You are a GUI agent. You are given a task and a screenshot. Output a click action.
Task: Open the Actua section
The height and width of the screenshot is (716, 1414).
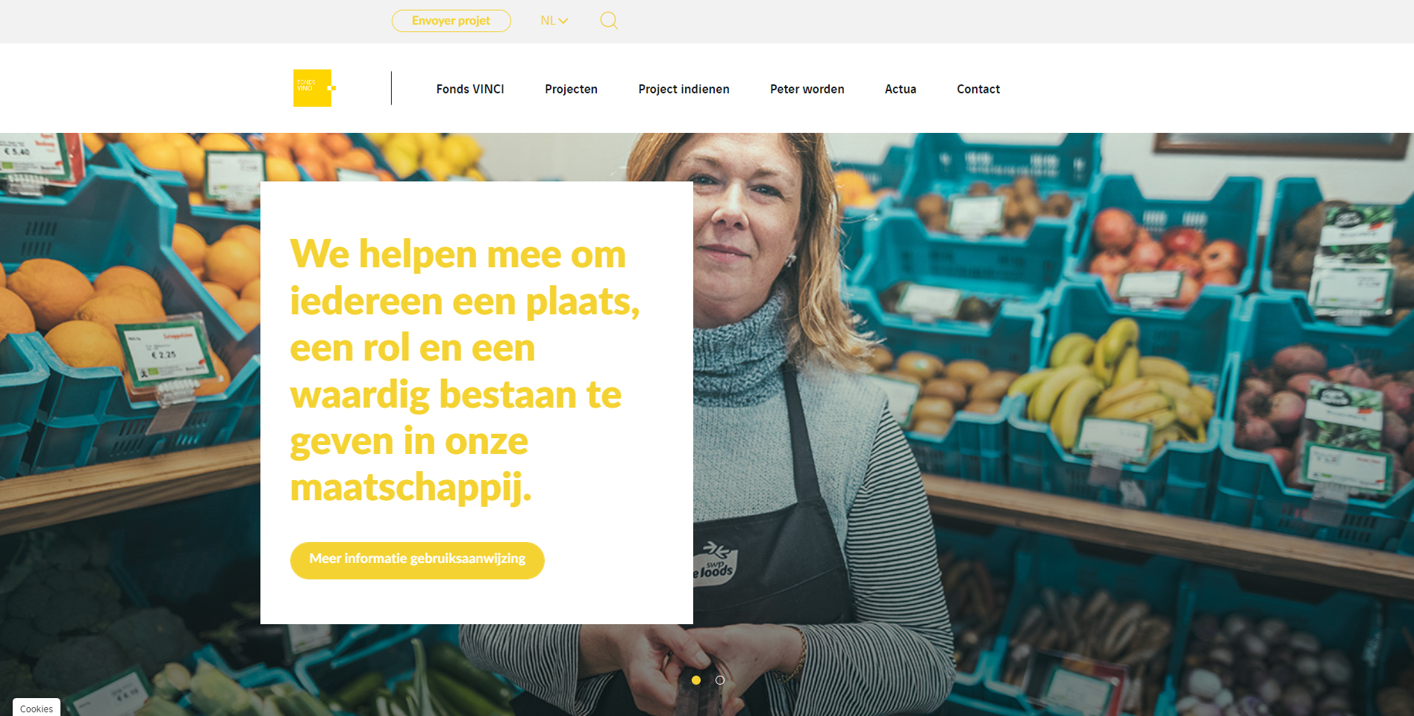901,89
